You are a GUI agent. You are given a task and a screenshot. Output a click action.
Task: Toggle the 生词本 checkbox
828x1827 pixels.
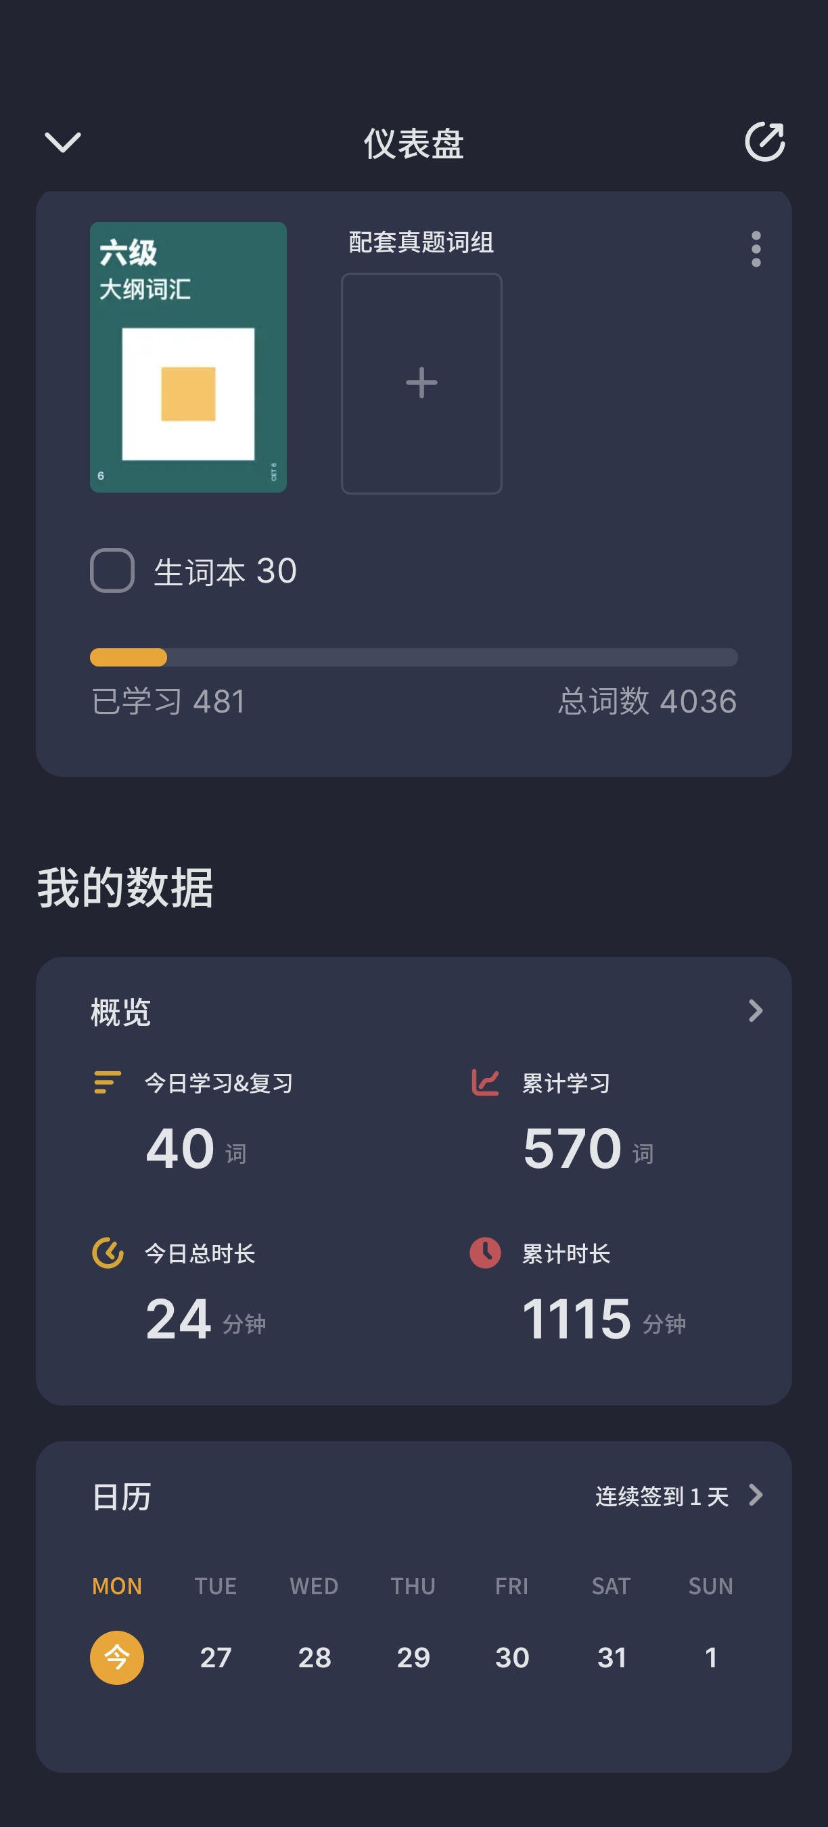(112, 570)
